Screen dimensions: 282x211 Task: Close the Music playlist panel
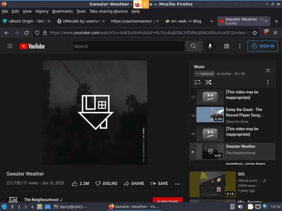(268, 70)
